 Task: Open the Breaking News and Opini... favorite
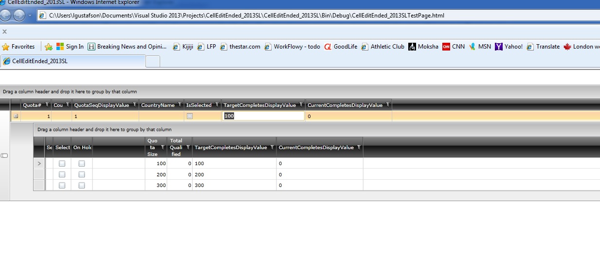(127, 47)
